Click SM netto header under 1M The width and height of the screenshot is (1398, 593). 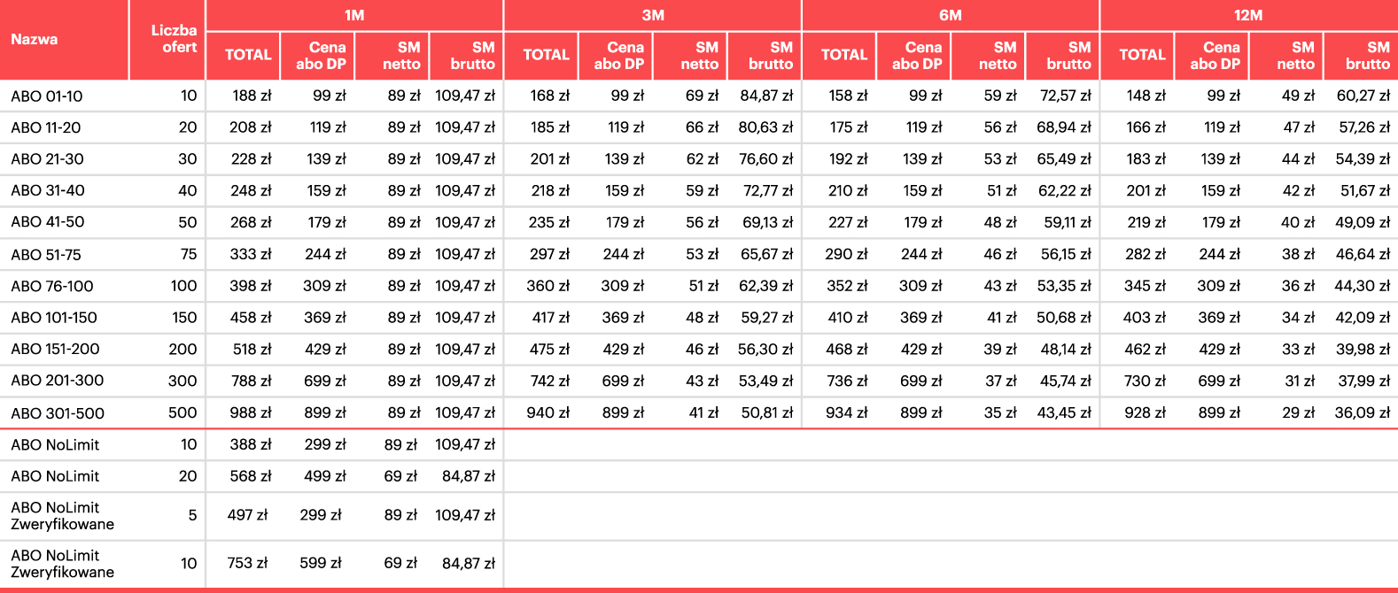coord(401,55)
